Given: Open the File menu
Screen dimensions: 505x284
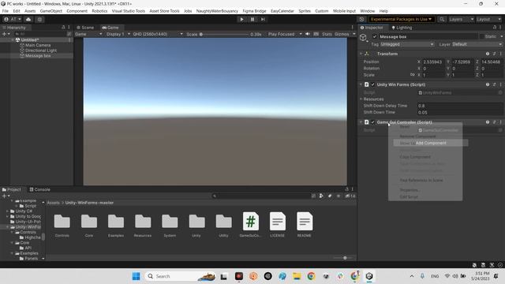Looking at the screenshot, I should [x=6, y=11].
